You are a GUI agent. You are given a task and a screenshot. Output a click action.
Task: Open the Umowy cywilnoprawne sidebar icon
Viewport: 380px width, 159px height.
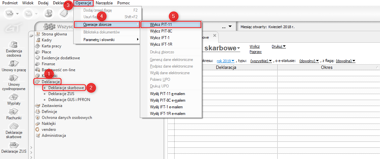tap(14, 78)
